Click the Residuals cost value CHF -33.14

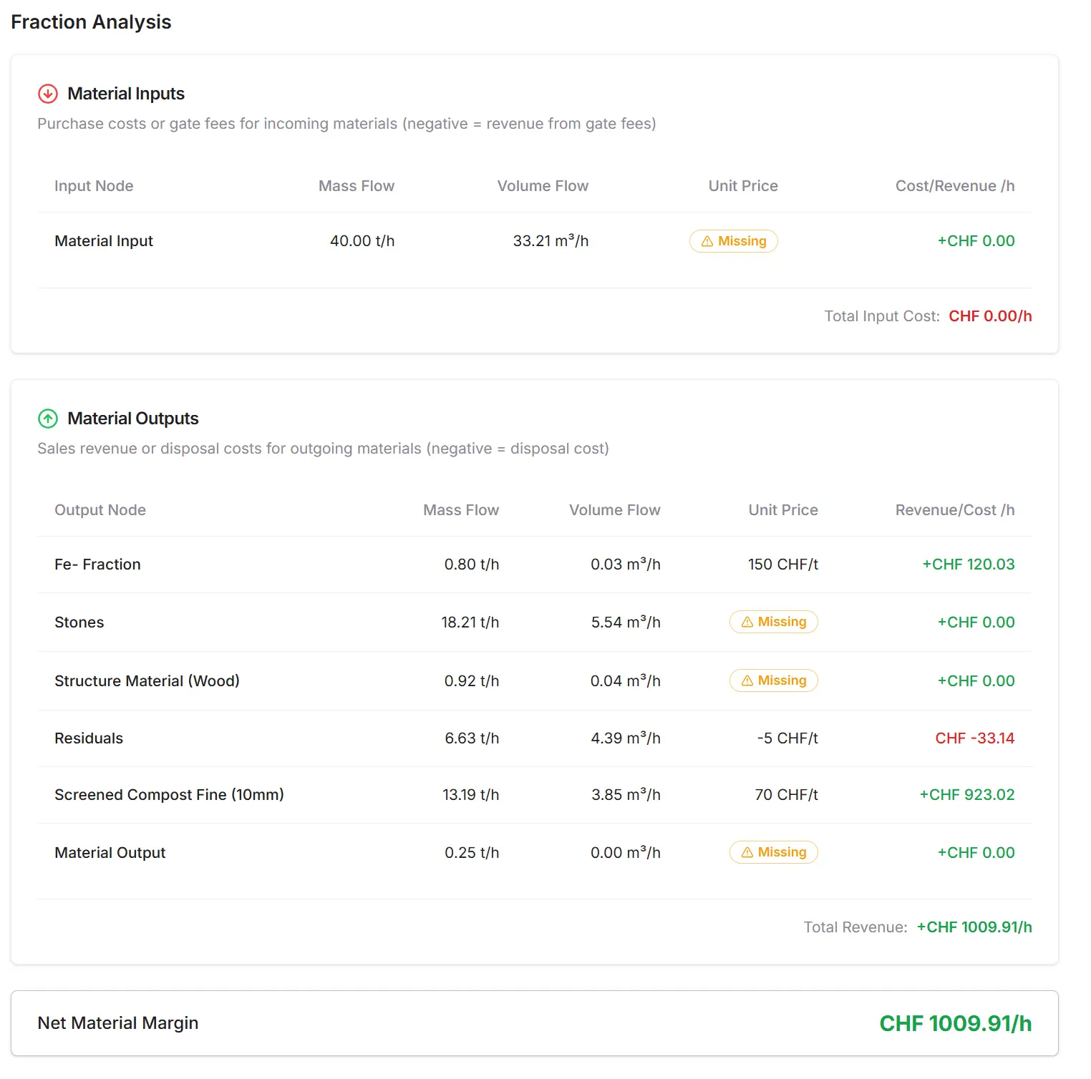[x=974, y=738]
